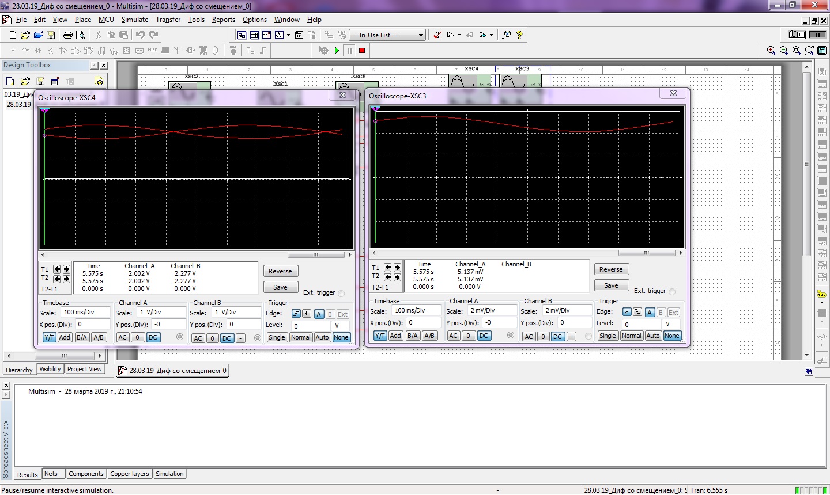This screenshot has width=830, height=495.
Task: Switch to the Nets tab in spreadsheet
Action: point(51,474)
